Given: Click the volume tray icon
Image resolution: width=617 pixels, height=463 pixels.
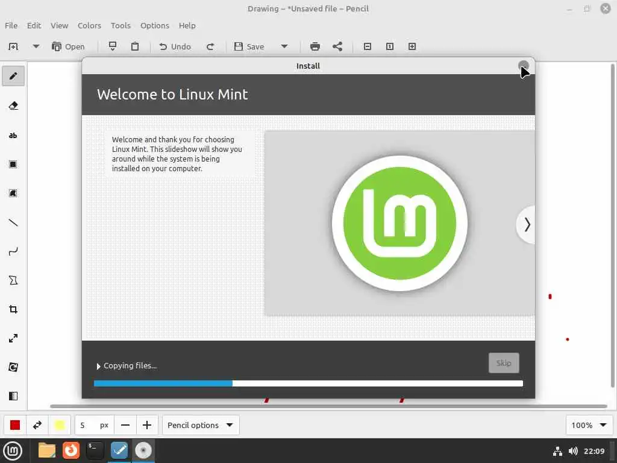Looking at the screenshot, I should coord(573,451).
